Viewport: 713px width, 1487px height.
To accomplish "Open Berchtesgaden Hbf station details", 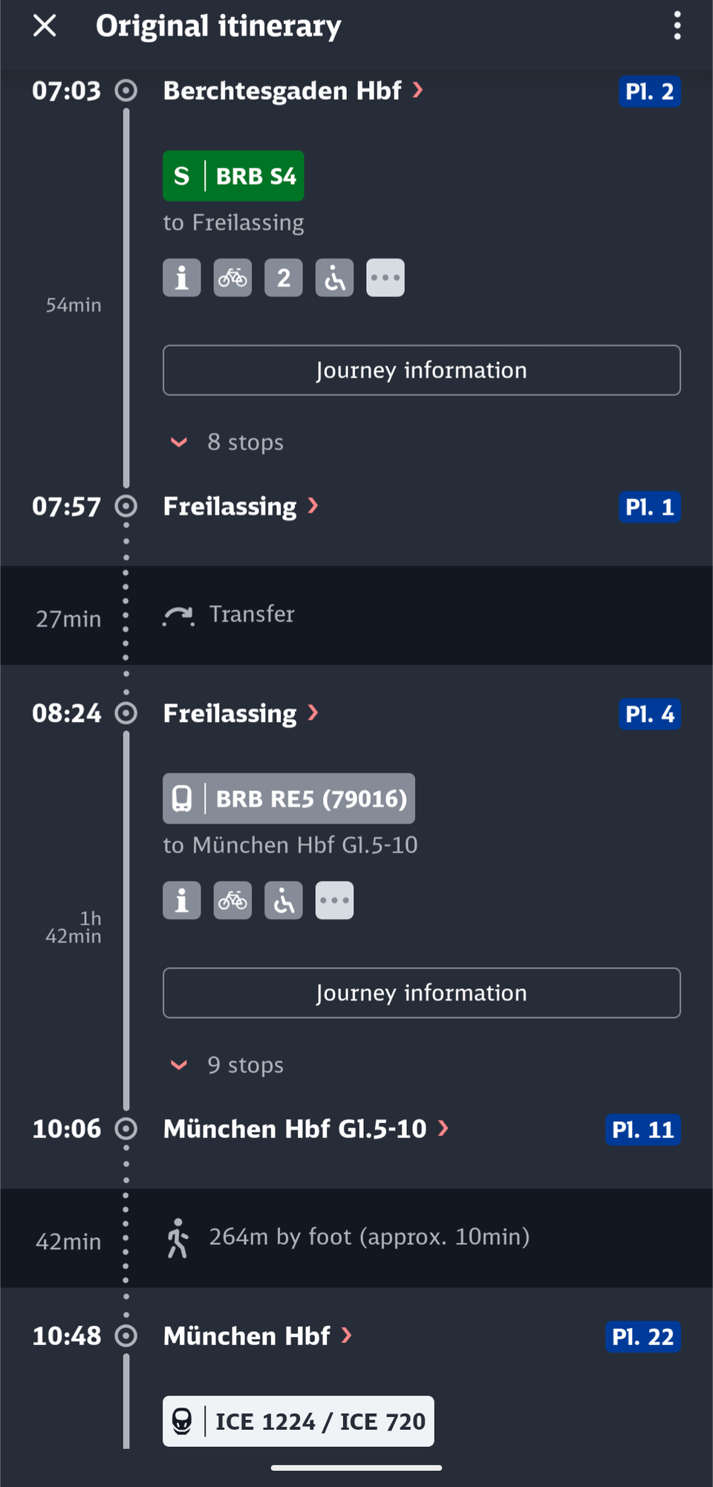I will pos(293,91).
